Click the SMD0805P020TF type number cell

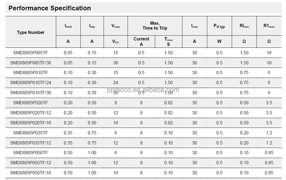click(x=31, y=103)
